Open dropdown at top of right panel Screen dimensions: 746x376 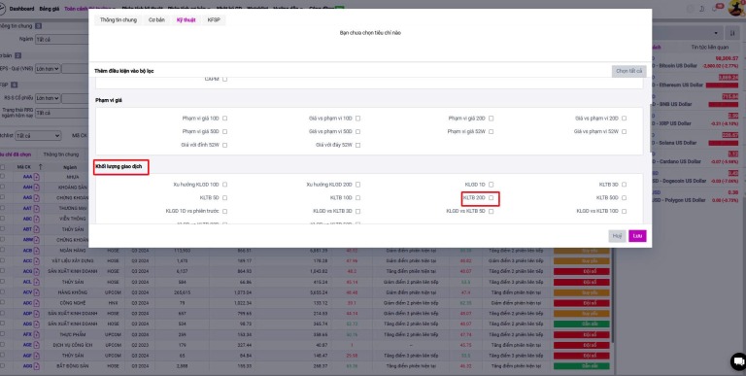point(687,33)
